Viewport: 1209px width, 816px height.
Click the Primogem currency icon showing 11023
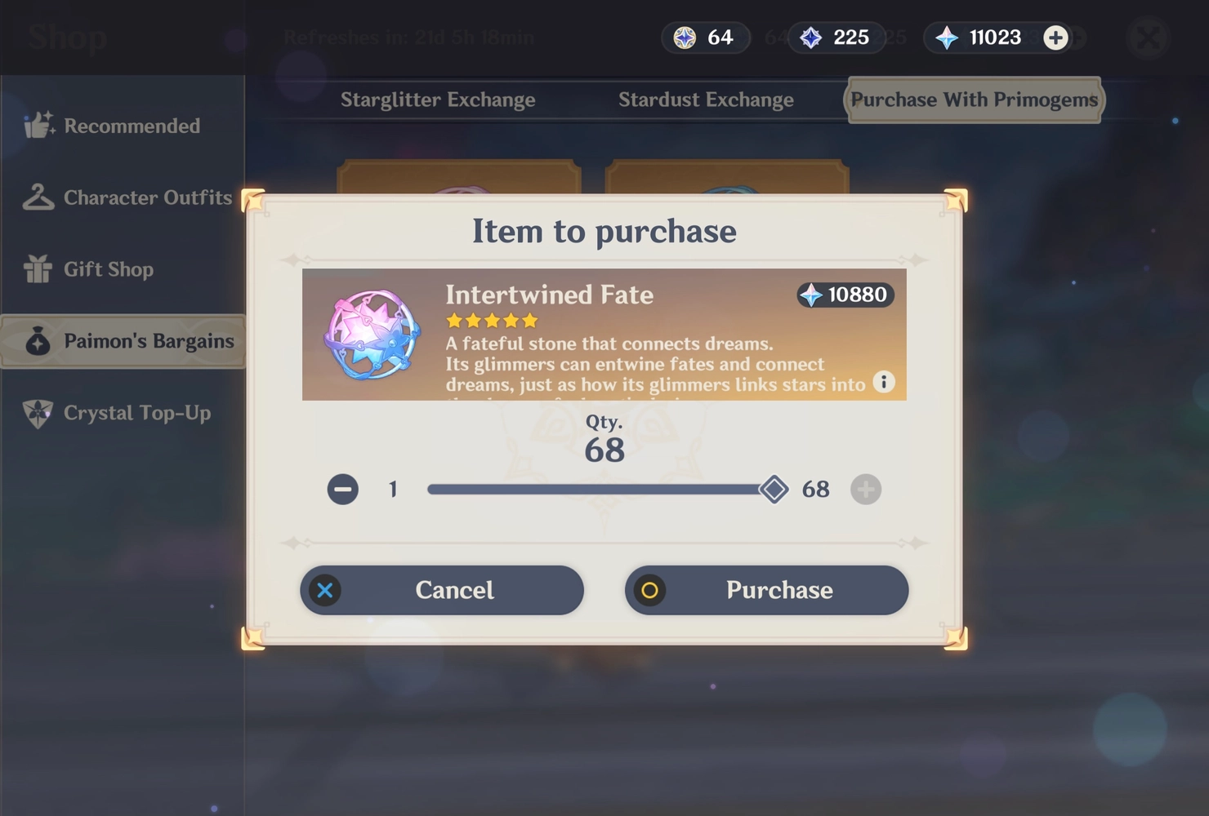click(x=947, y=38)
